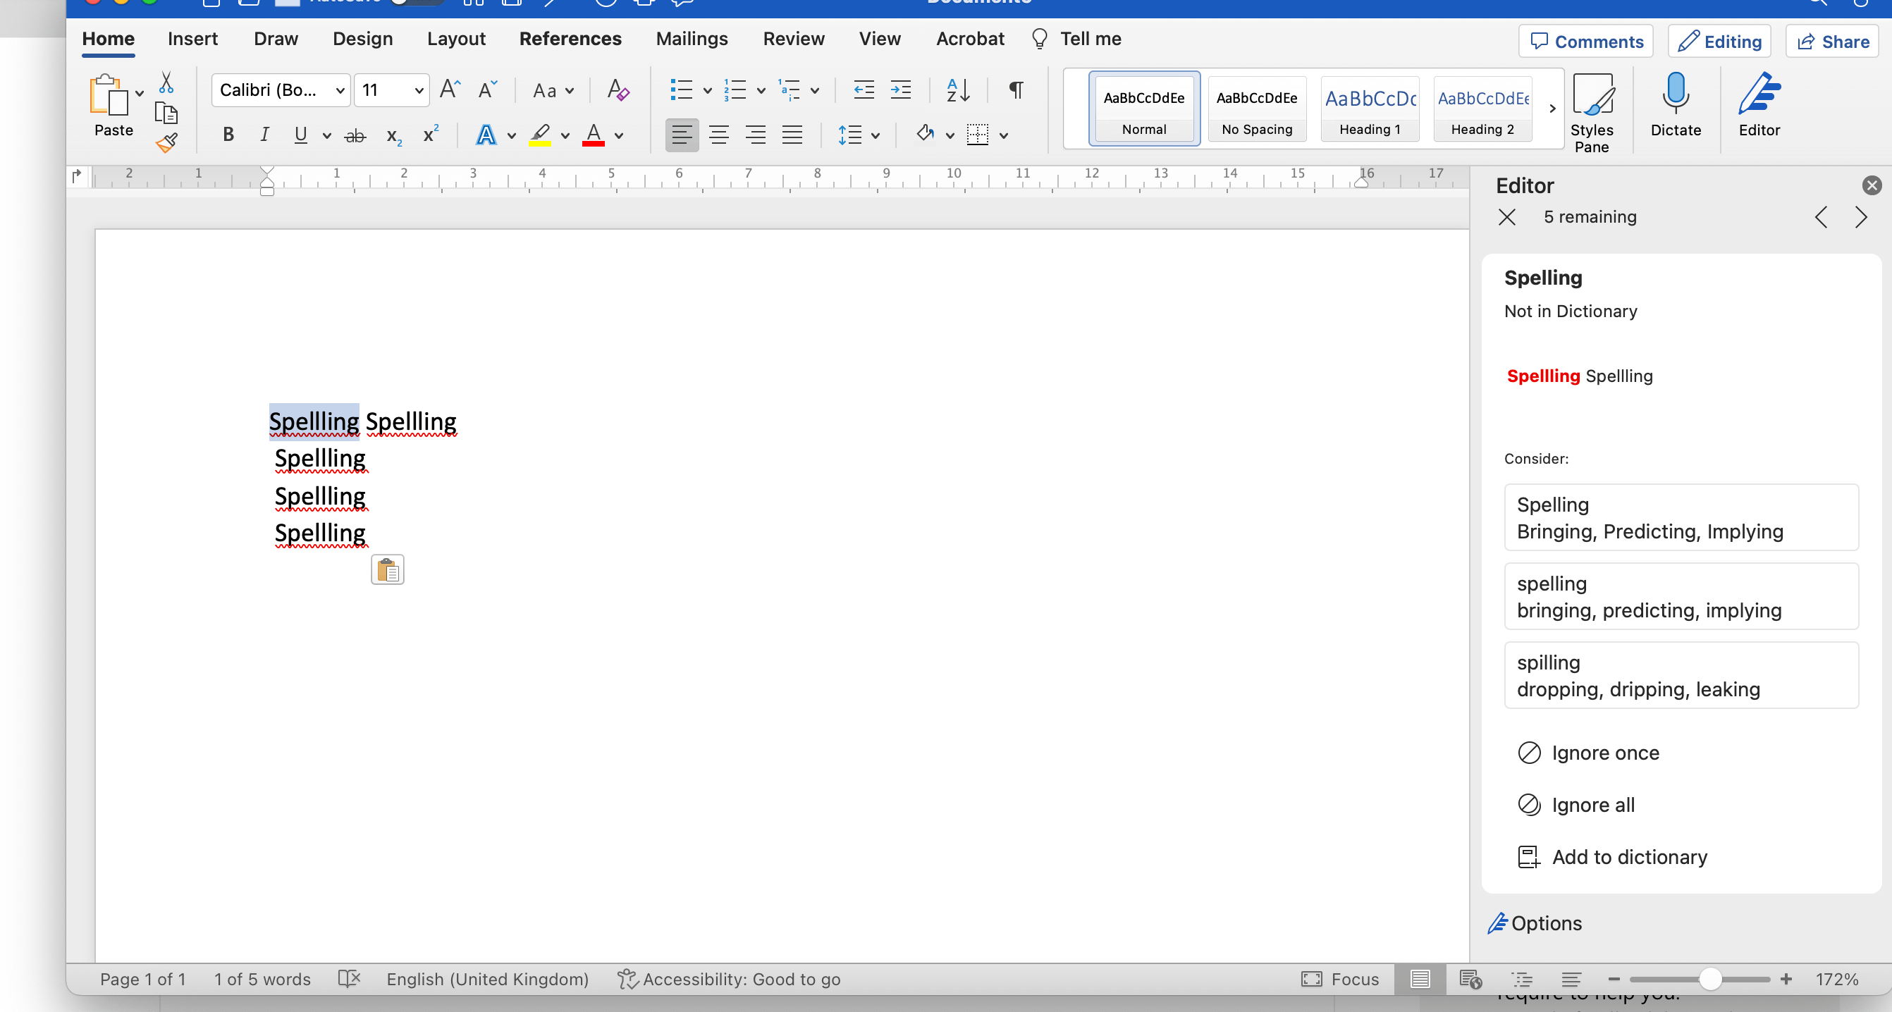Open the Layout tab

coord(456,39)
